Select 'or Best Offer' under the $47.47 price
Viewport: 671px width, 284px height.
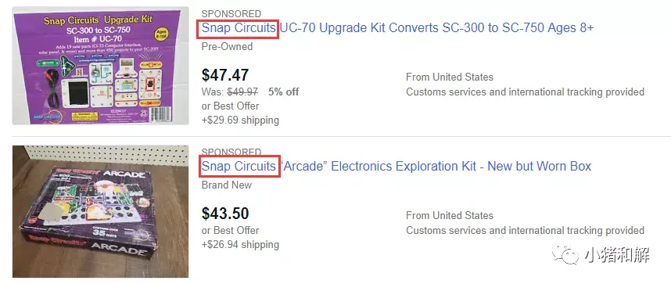coord(230,106)
